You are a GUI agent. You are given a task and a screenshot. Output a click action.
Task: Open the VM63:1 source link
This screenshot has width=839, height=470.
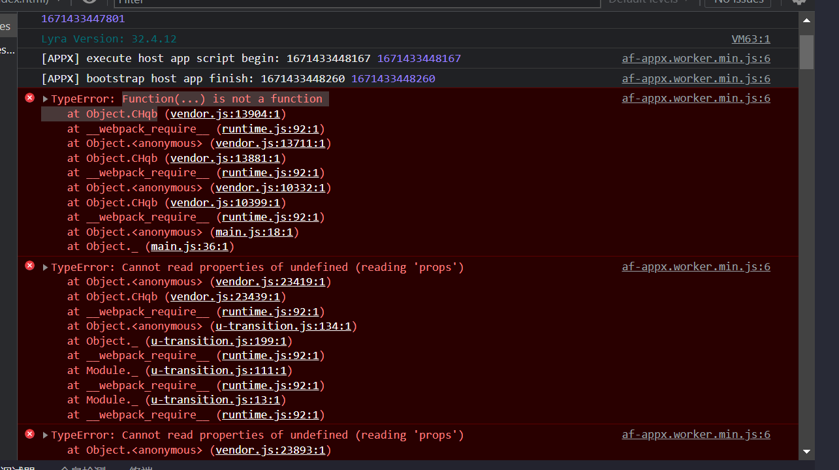point(751,39)
